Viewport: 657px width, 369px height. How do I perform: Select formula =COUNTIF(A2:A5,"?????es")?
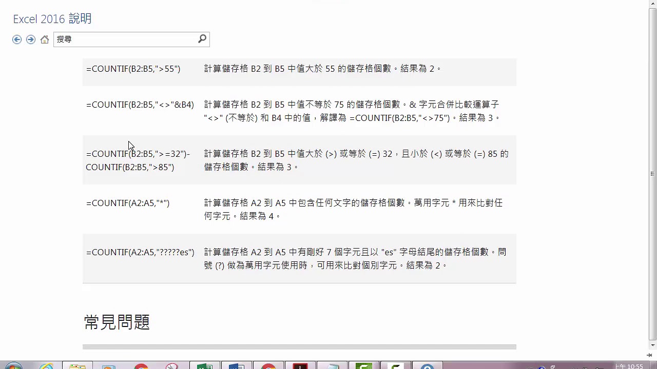point(140,252)
